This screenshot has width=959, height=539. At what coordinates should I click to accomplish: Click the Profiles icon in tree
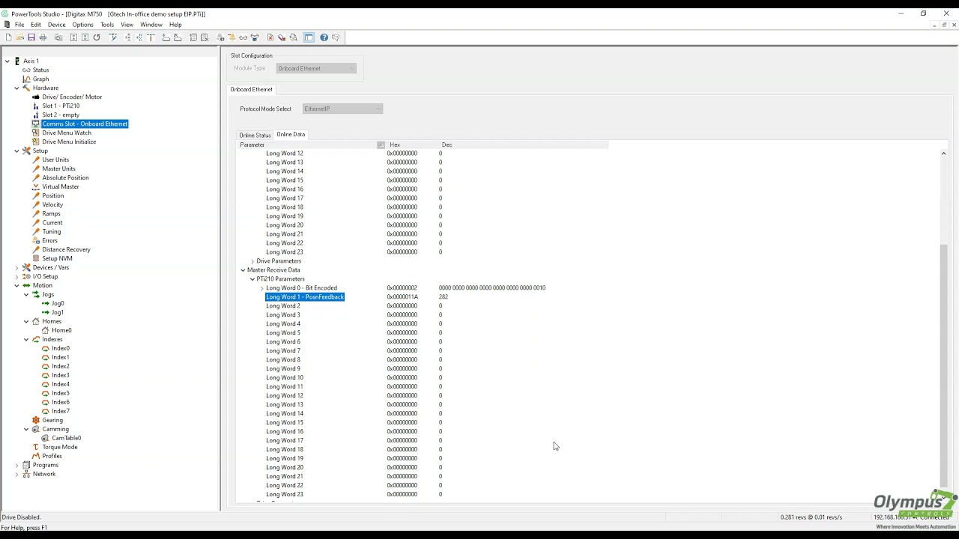[x=35, y=457]
